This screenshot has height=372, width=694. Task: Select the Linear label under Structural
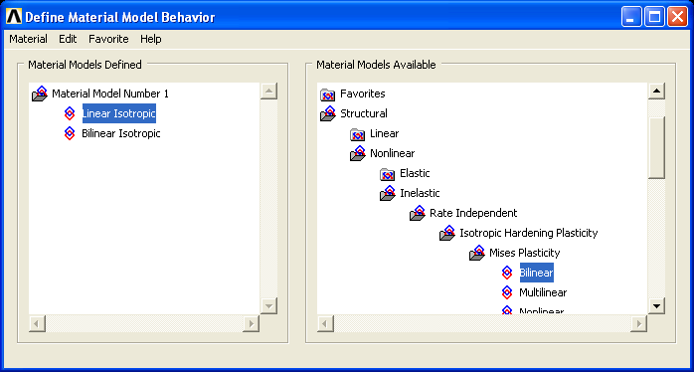click(x=384, y=133)
